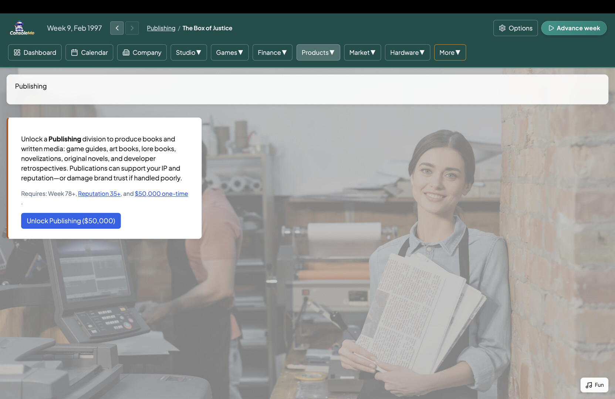Go back with the left chevron arrow

tap(117, 28)
